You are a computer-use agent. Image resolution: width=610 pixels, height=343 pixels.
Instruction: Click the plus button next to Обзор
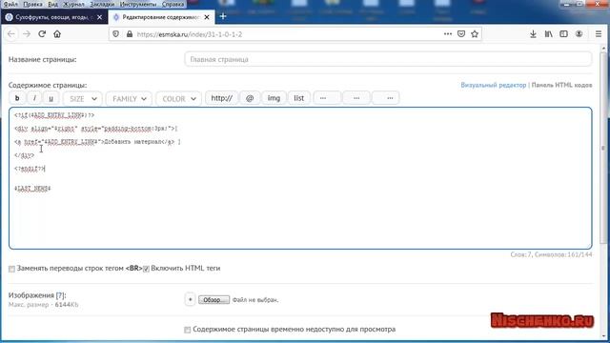click(x=190, y=299)
